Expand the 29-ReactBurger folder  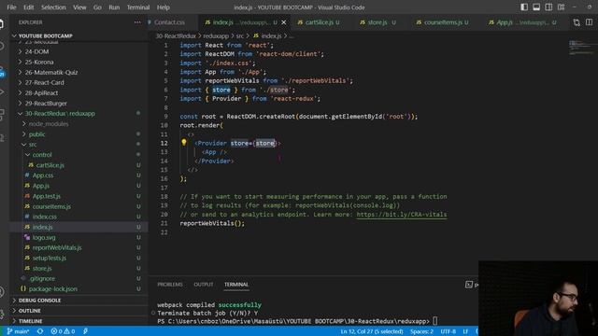(46, 104)
